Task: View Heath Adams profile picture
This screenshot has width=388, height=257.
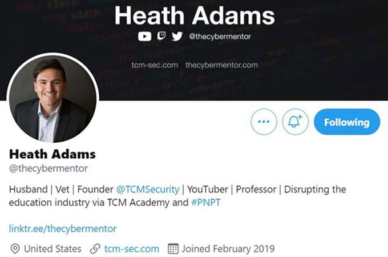Action: click(52, 99)
